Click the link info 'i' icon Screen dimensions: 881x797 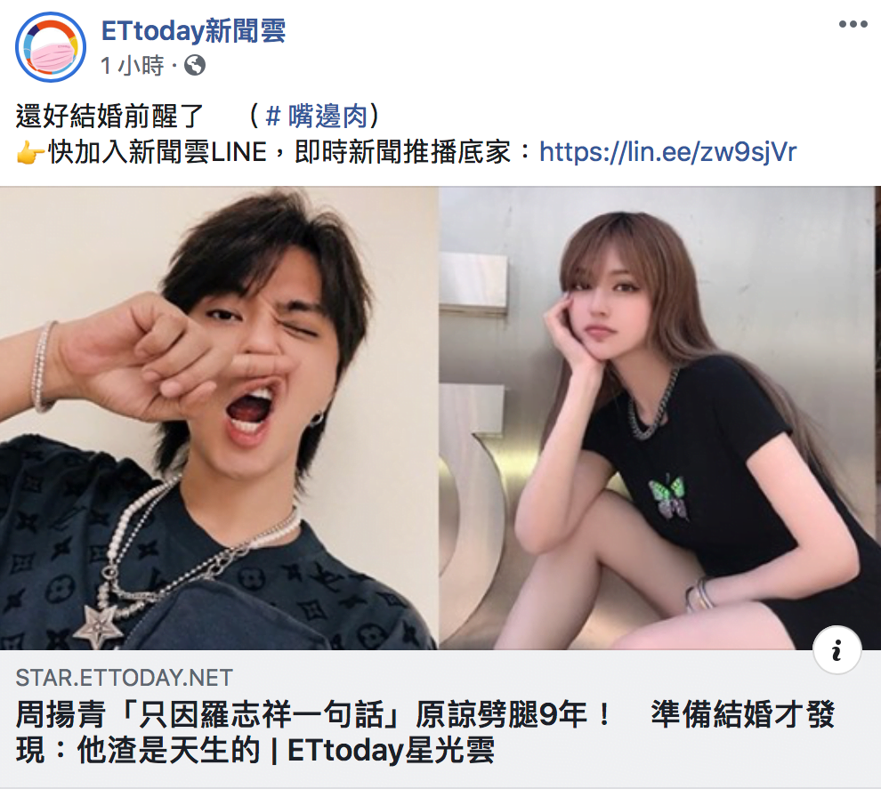click(837, 650)
